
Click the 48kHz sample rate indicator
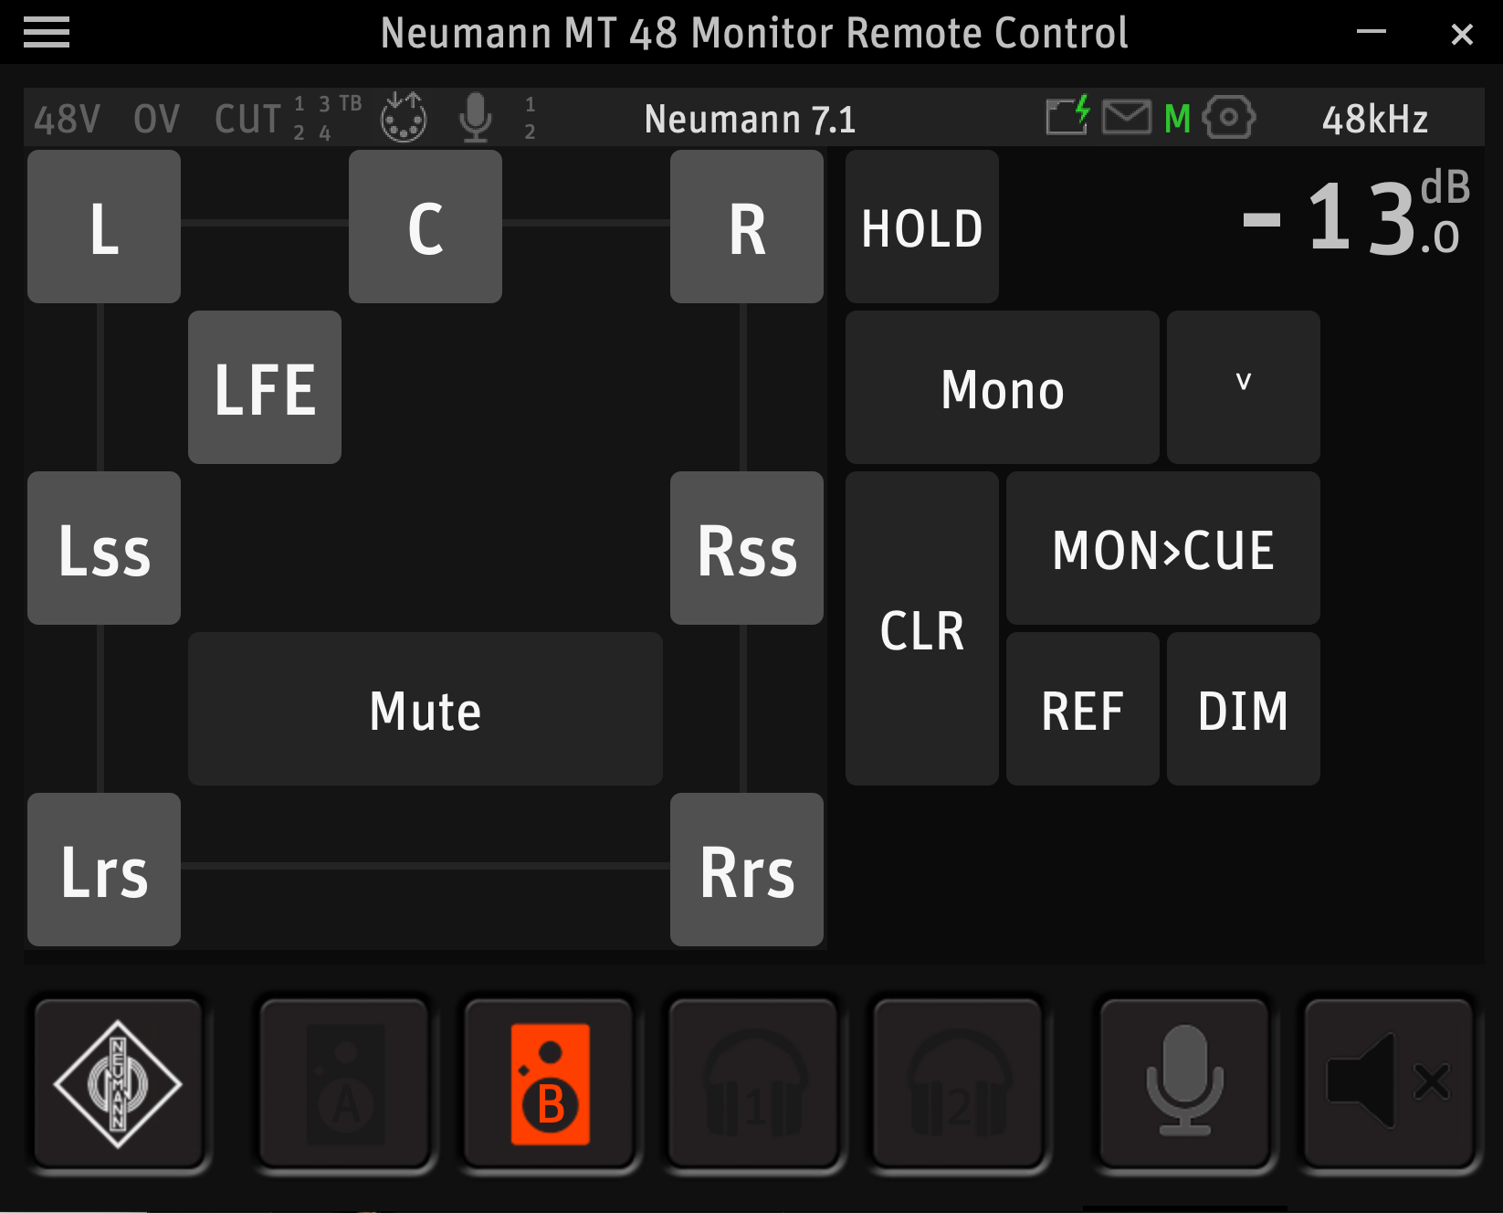(x=1374, y=119)
